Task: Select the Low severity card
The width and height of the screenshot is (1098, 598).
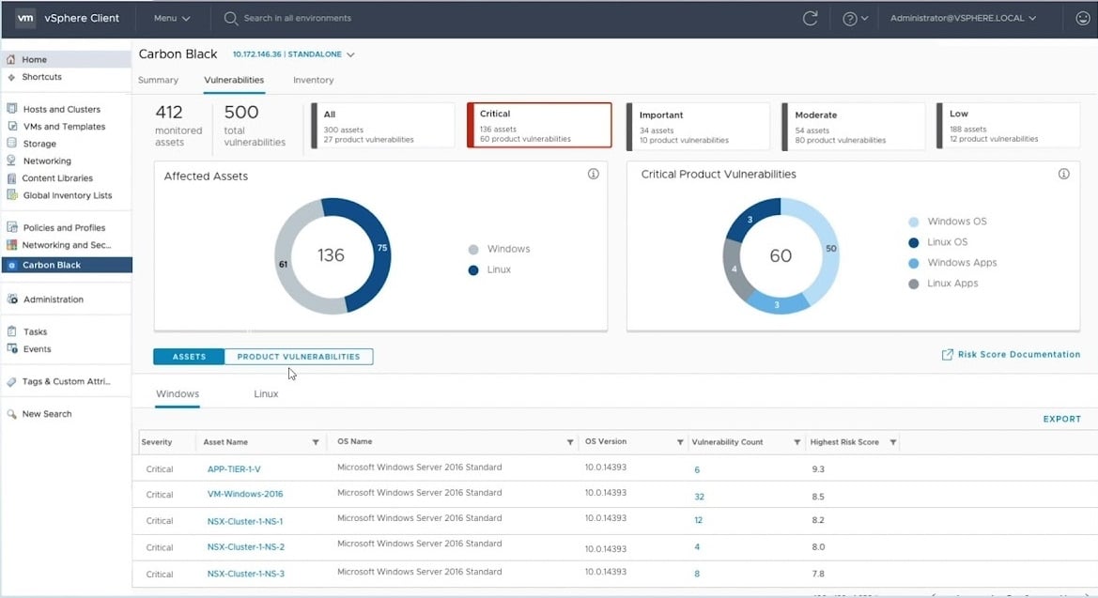Action: [x=1009, y=126]
